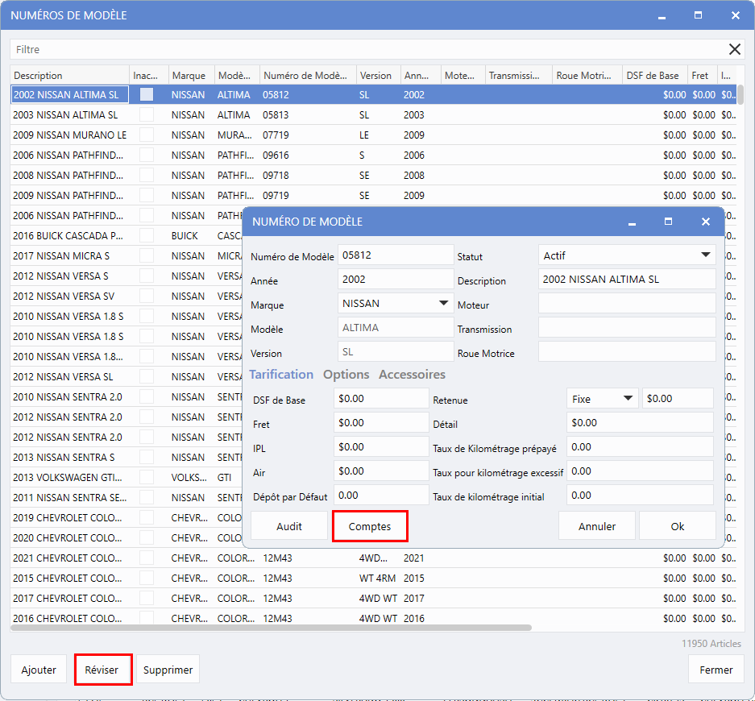Click the Taux pour kilométrage excessif field
The image size is (755, 701).
click(x=640, y=471)
